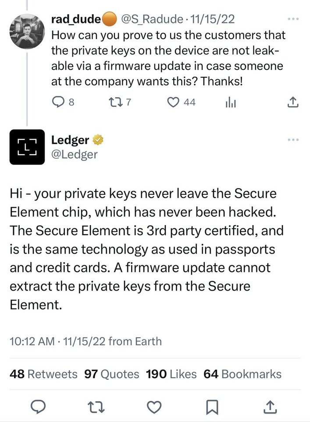
Task: Open Ledger's profile avatar
Action: (27, 147)
